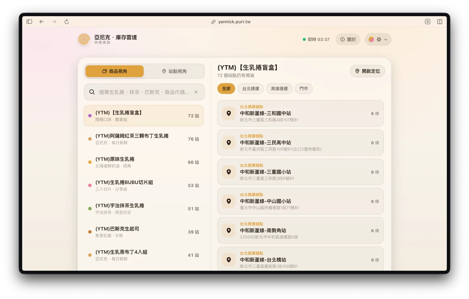Screen dimensions: 469x299
Task: Toggle the browser sidebar icon
Action: [x=29, y=22]
